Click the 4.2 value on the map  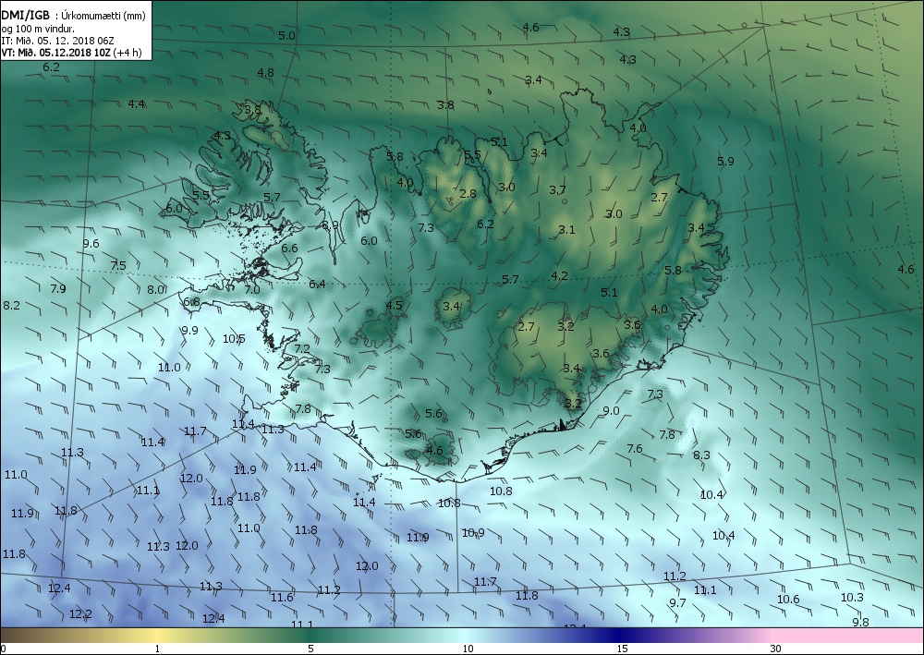point(560,275)
